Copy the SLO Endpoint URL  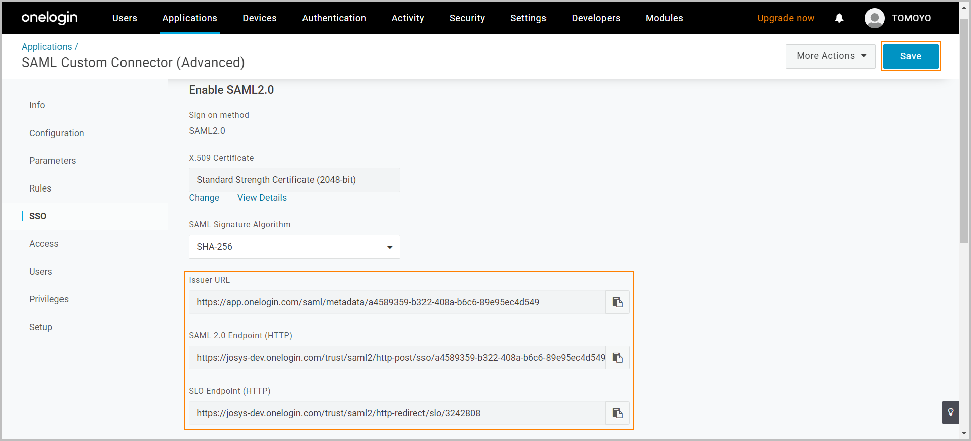pyautogui.click(x=618, y=413)
